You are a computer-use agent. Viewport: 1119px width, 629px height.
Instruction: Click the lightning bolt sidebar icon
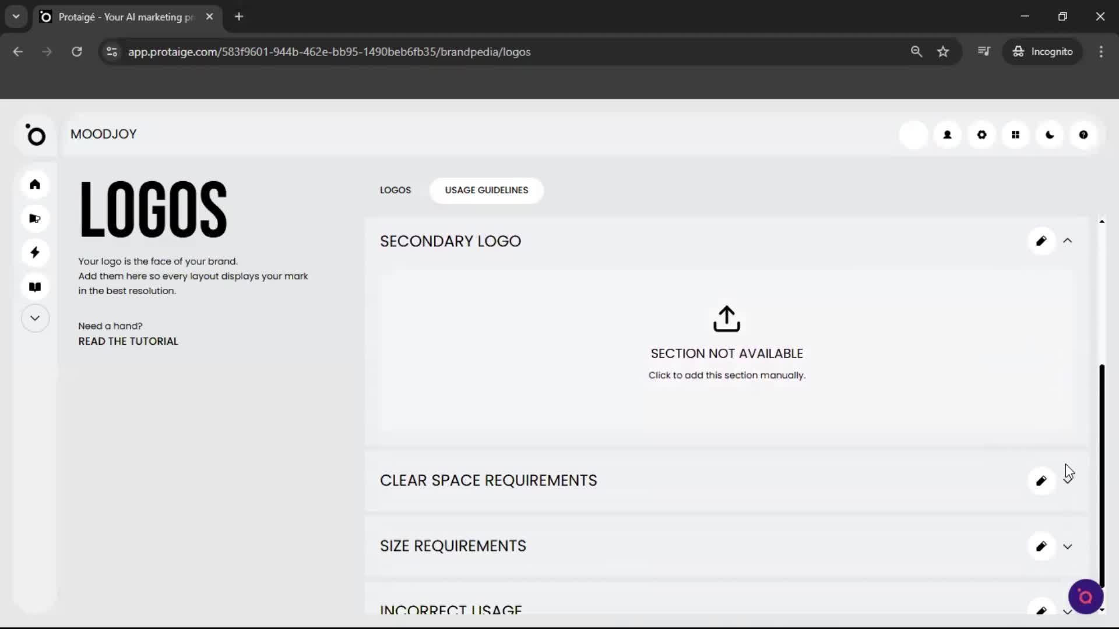click(x=35, y=252)
